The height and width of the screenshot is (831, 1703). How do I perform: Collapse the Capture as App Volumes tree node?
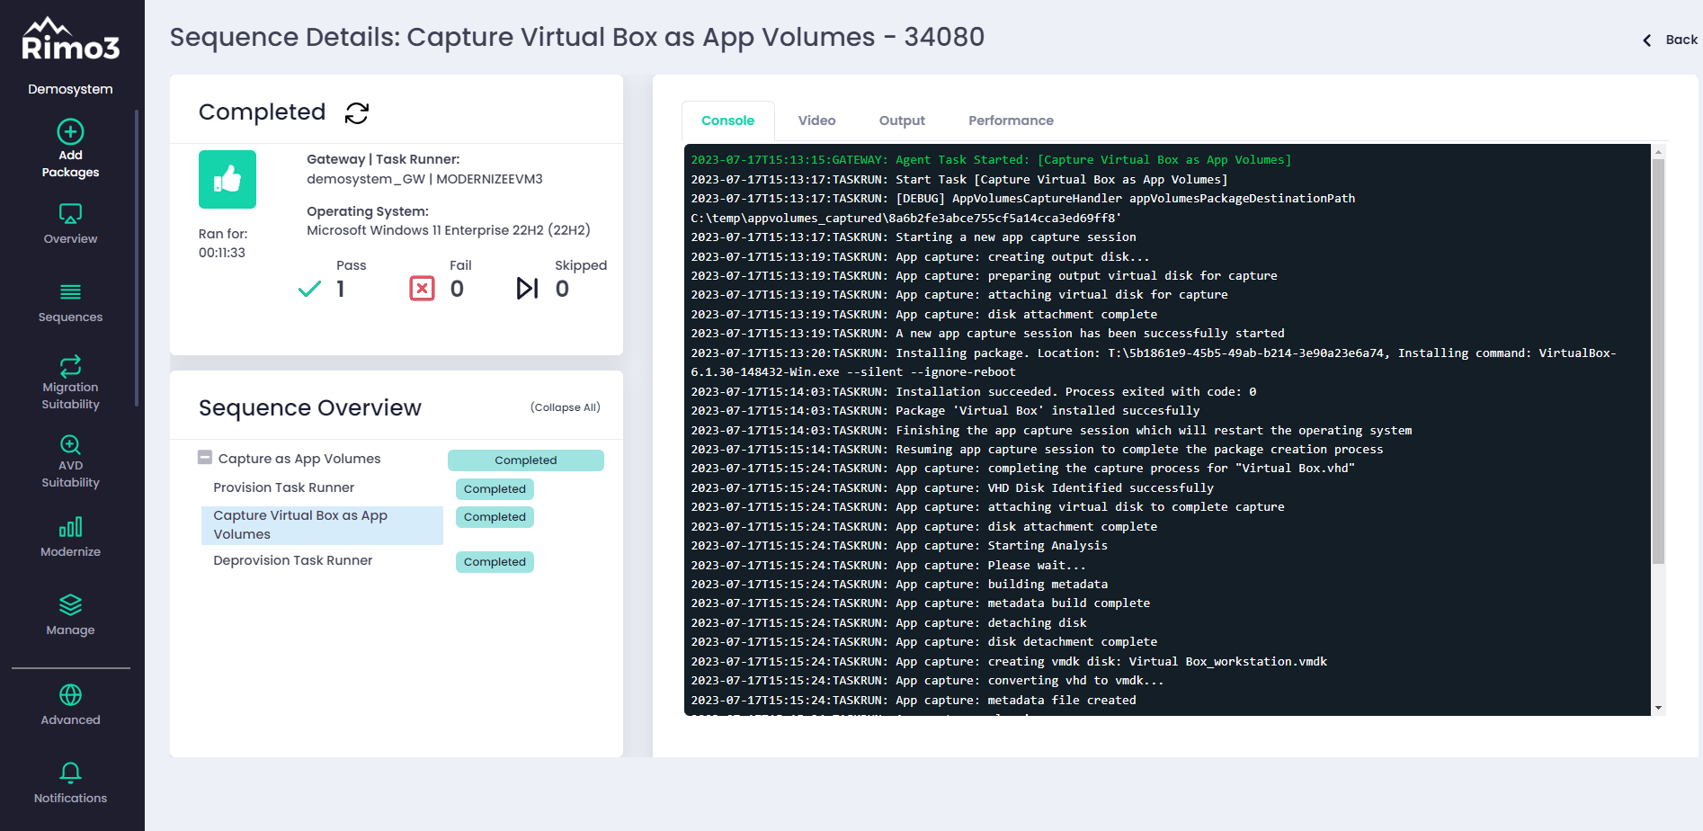[x=205, y=457]
